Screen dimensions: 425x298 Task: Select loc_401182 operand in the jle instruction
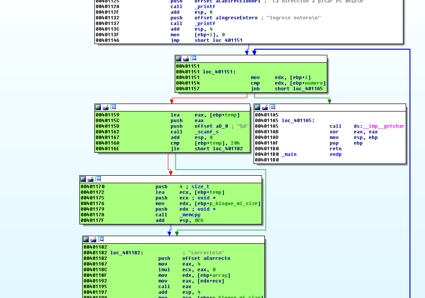click(228, 149)
